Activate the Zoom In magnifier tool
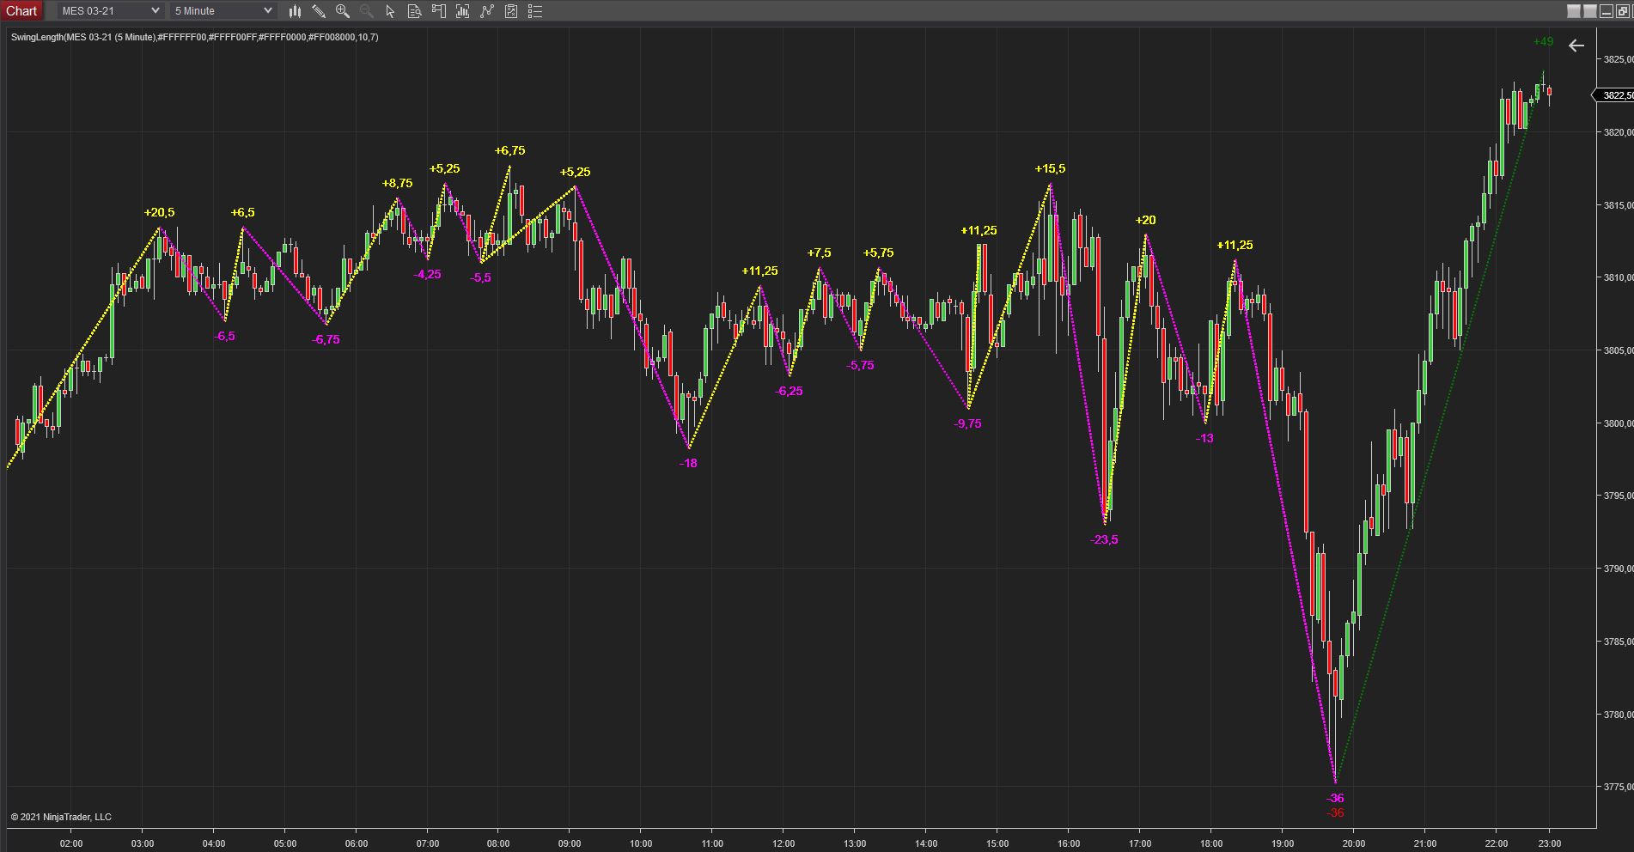Viewport: 1634px width, 852px height. (343, 11)
